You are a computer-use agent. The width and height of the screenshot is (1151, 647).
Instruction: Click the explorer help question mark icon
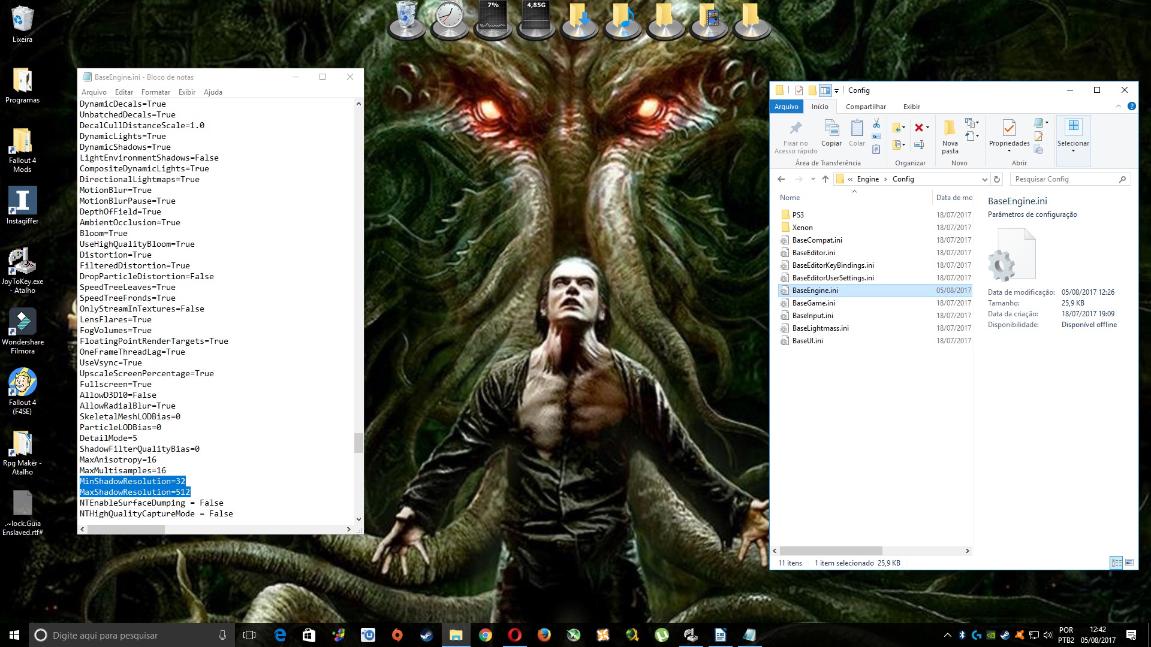point(1131,106)
